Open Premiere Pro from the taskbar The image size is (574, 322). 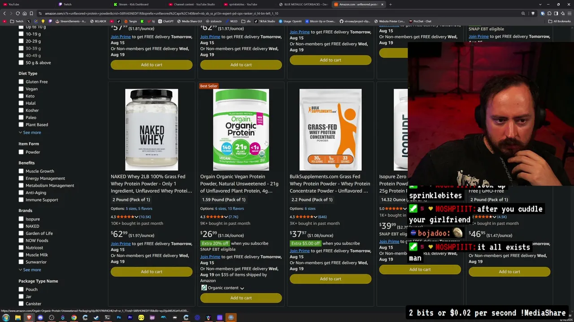click(x=130, y=318)
